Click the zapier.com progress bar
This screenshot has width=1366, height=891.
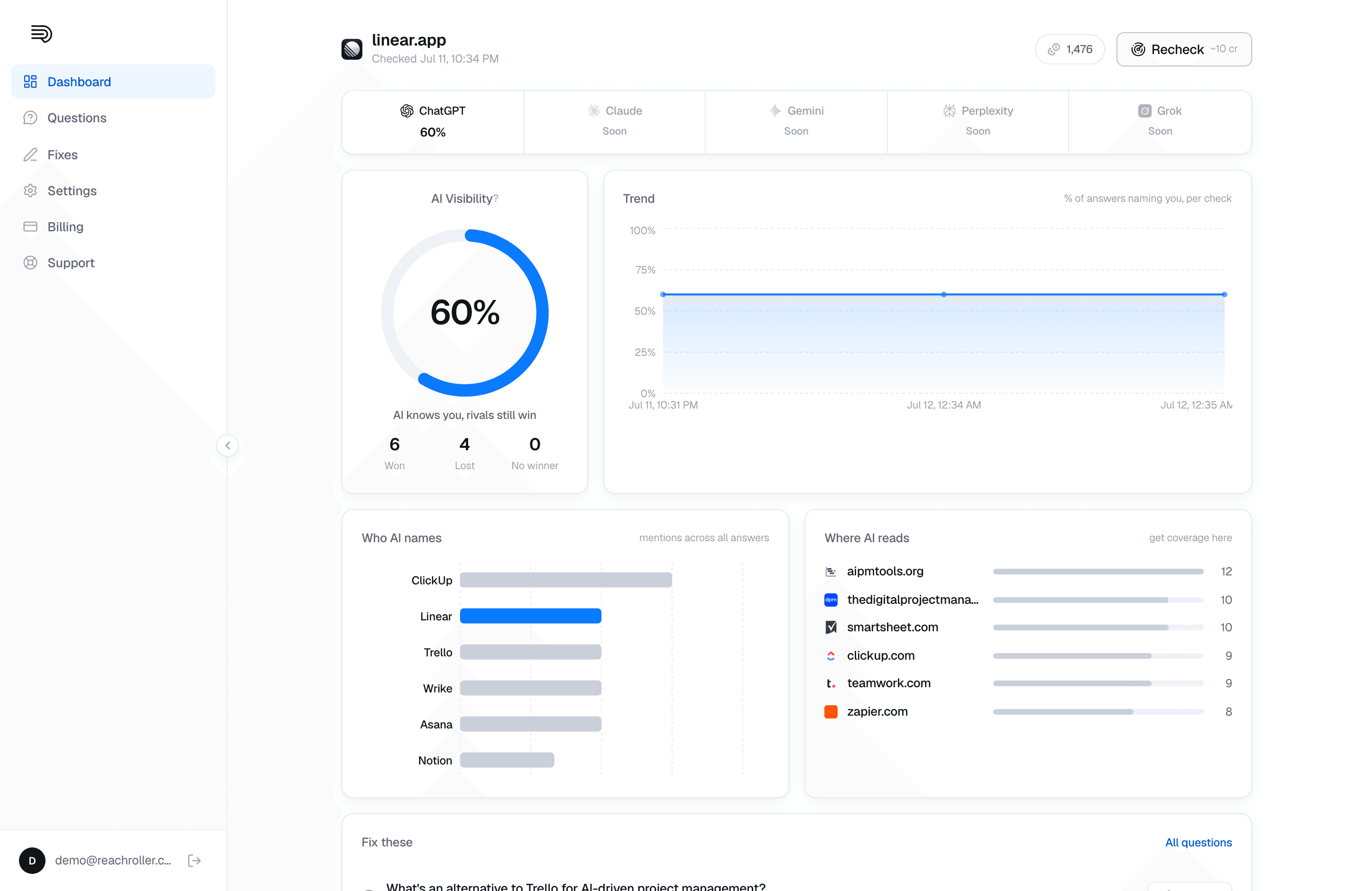coord(1098,711)
